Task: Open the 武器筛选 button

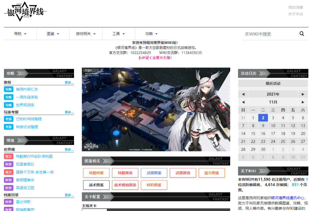Action: (183, 173)
